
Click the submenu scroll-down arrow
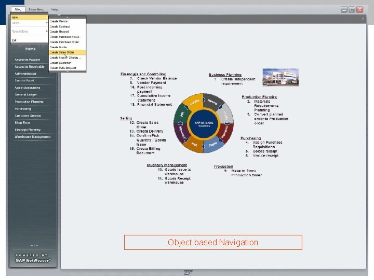(67, 71)
